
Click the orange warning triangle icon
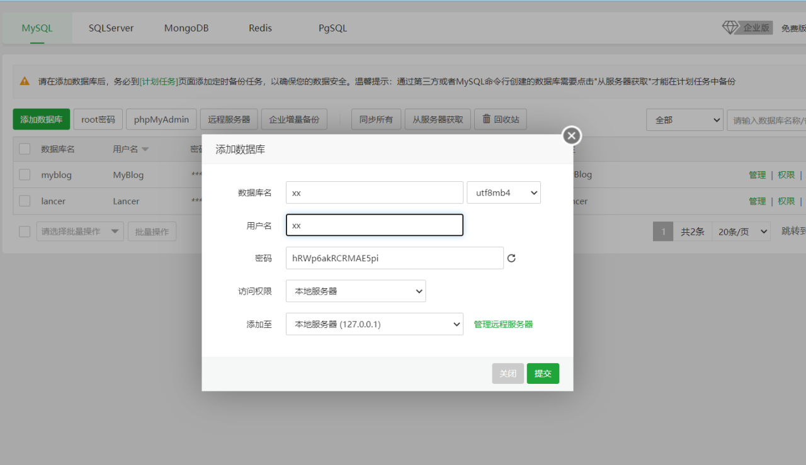[25, 81]
